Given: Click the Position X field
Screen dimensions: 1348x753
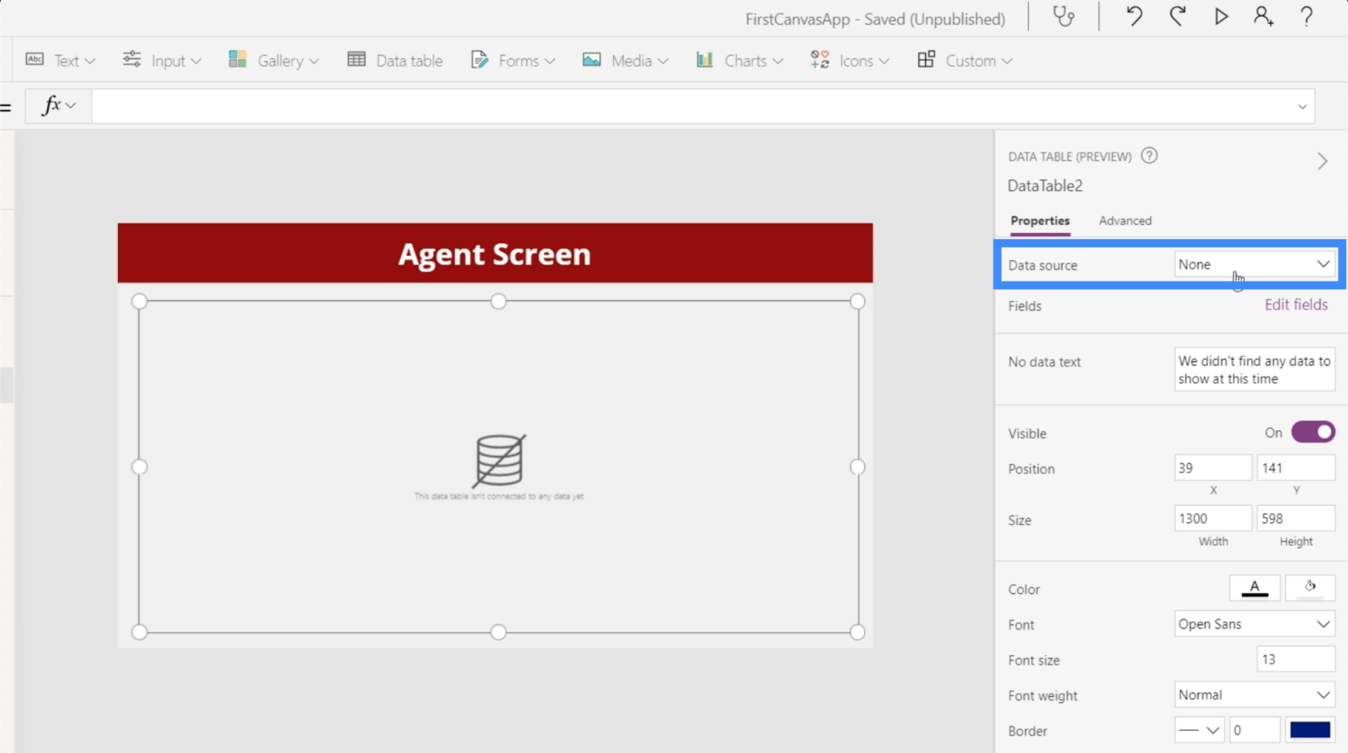Looking at the screenshot, I should [x=1212, y=467].
